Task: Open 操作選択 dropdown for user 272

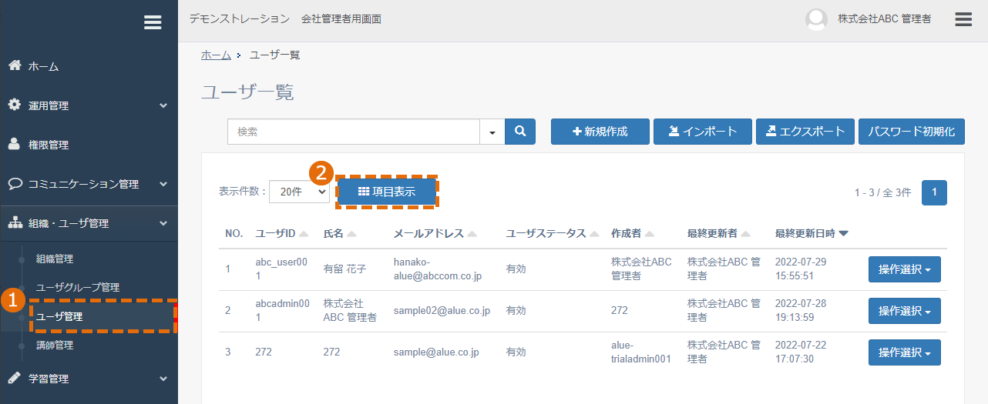Action: [905, 352]
